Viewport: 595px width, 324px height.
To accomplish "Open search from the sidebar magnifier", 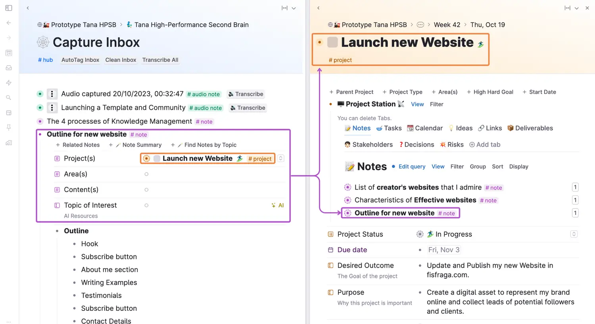I will (9, 98).
